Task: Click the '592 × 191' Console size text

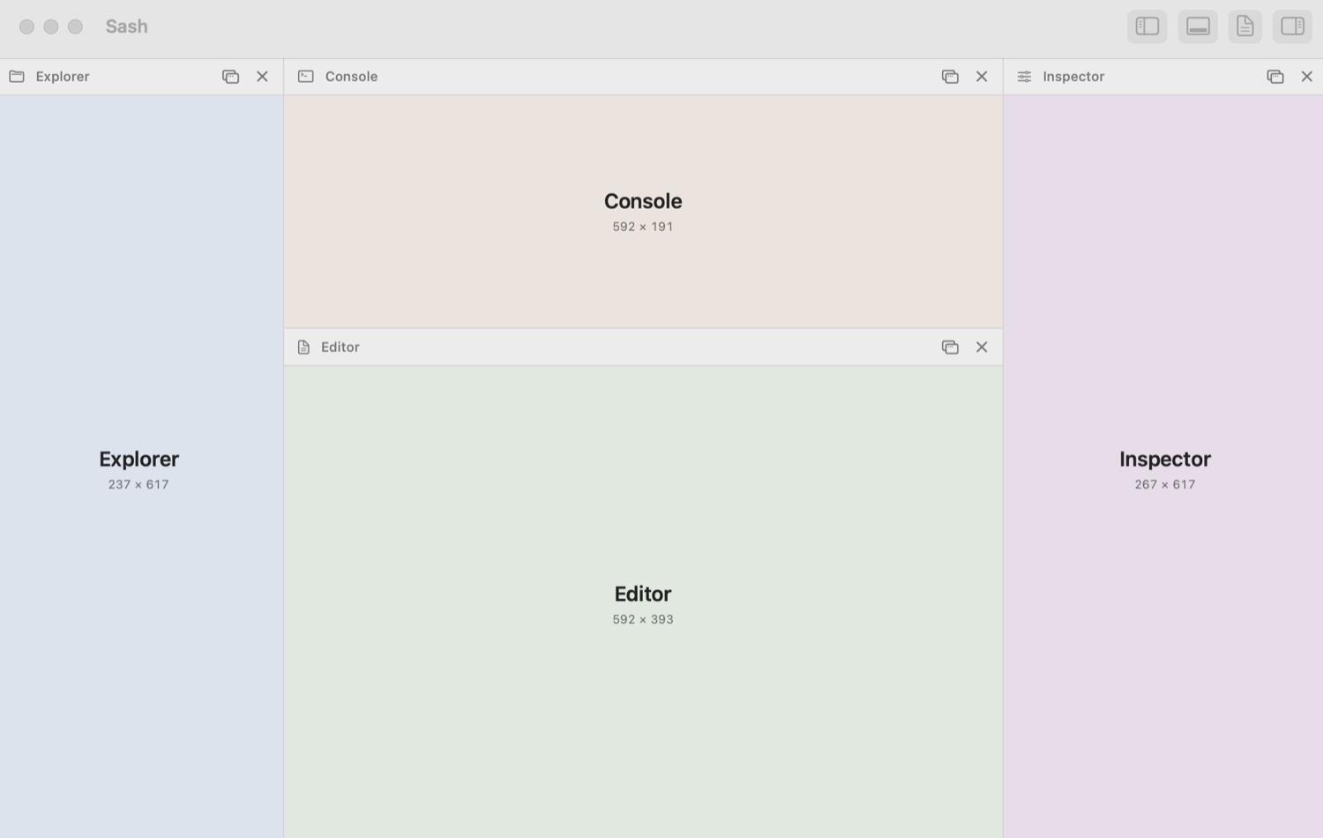Action: [643, 227]
